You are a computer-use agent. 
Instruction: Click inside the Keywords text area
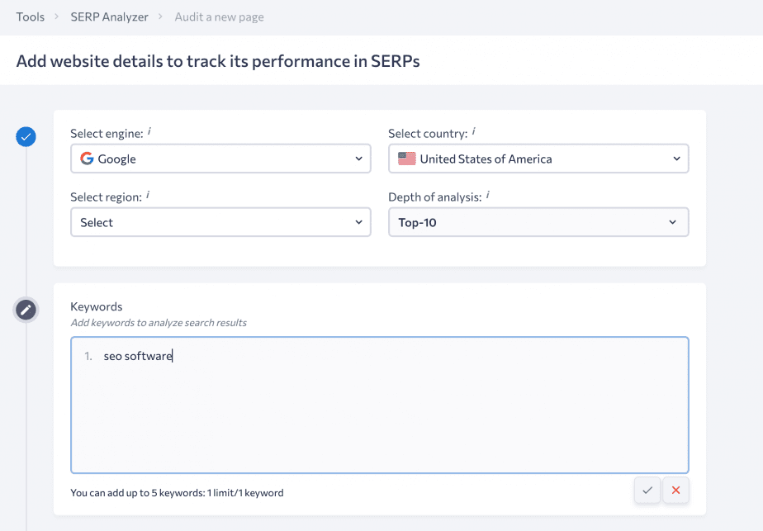(x=379, y=405)
